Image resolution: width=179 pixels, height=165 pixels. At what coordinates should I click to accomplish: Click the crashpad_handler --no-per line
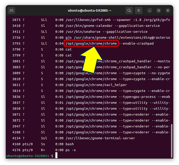tap(91, 67)
